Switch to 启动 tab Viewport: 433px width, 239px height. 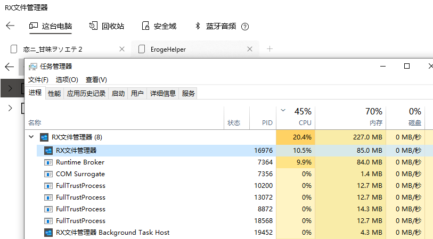point(118,94)
